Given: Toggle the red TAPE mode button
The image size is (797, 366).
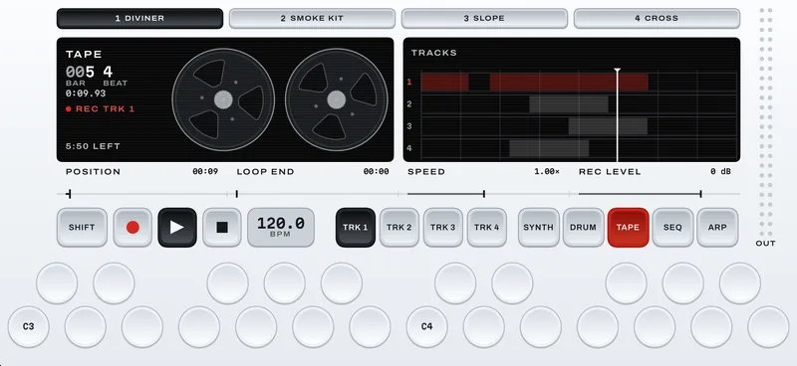Looking at the screenshot, I should (628, 228).
